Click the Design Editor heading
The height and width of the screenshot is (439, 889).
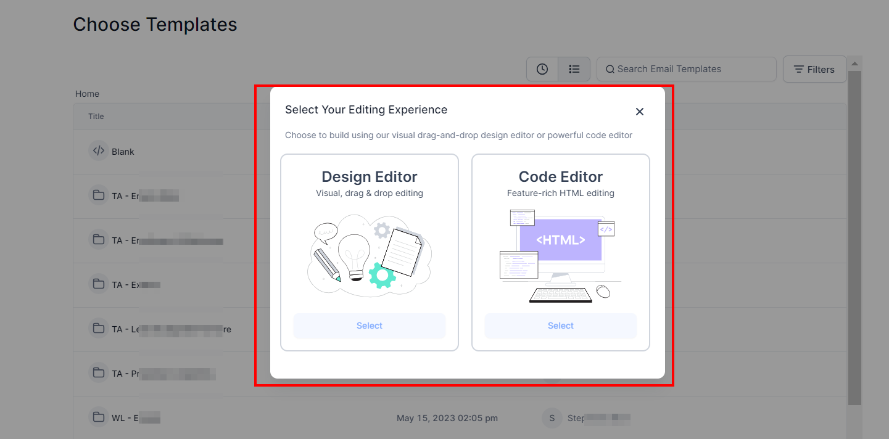pyautogui.click(x=370, y=177)
